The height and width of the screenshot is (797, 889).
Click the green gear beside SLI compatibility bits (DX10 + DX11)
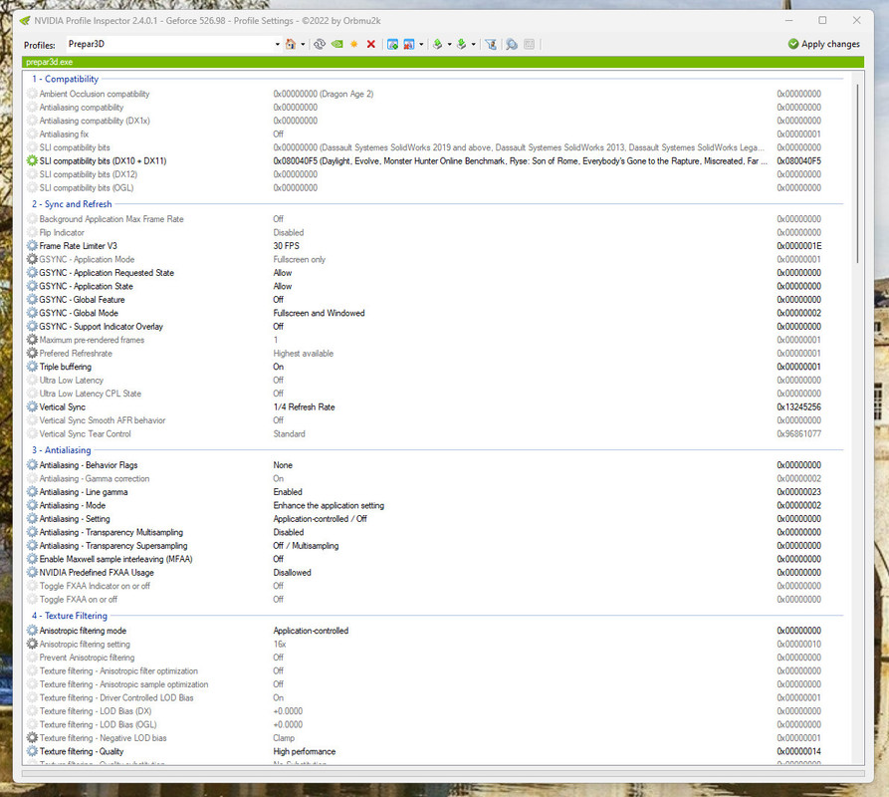tap(32, 161)
